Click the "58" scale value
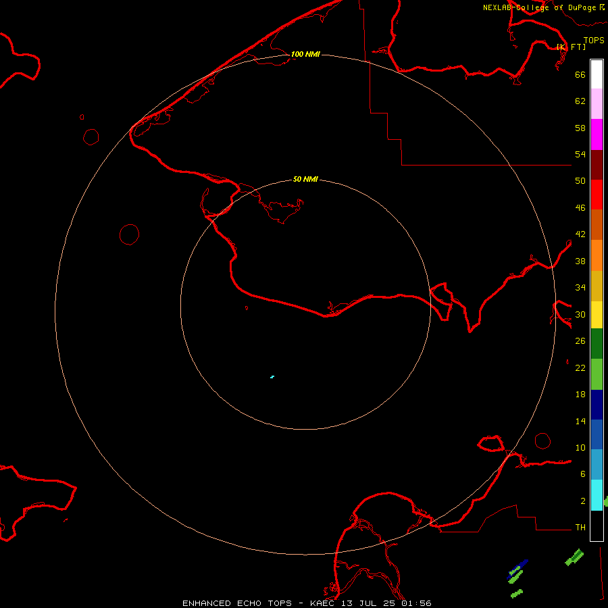This screenshot has height=608, width=608. pos(580,128)
